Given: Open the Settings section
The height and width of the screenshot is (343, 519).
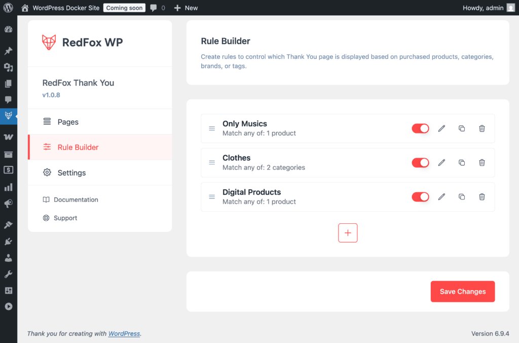Looking at the screenshot, I should [x=71, y=173].
